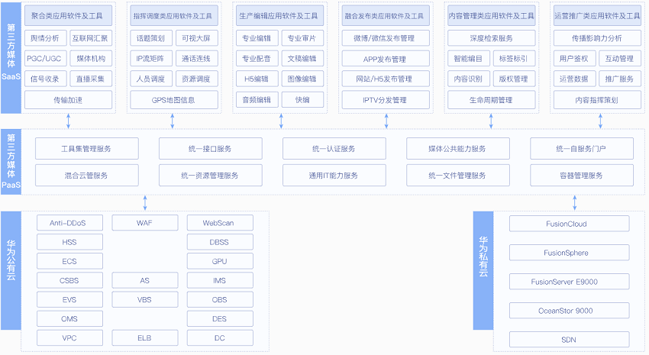Select the 容器管理服务 box
649x355 pixels.
click(x=582, y=176)
